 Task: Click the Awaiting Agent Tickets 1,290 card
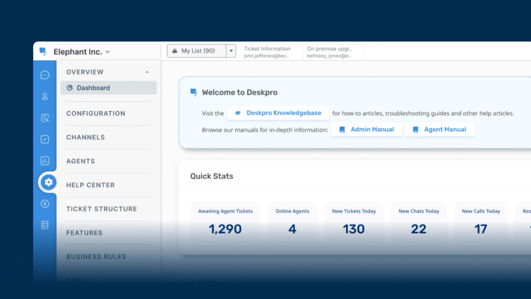click(x=226, y=222)
